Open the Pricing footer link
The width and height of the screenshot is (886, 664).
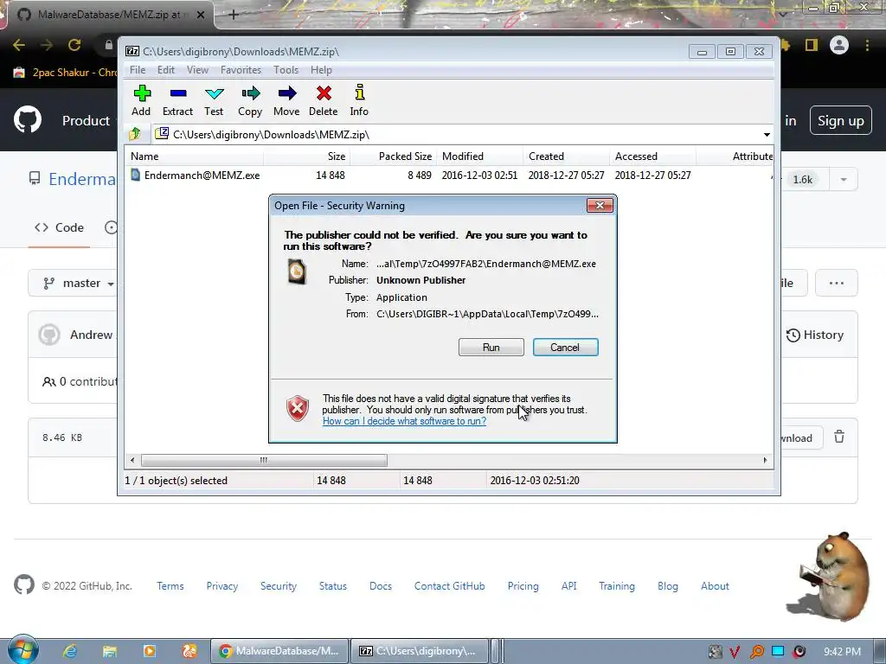523,586
